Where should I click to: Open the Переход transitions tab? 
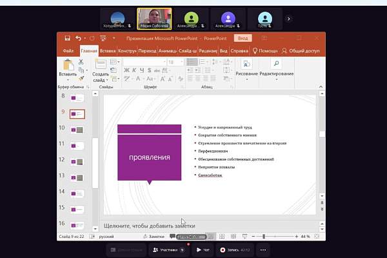click(x=147, y=51)
